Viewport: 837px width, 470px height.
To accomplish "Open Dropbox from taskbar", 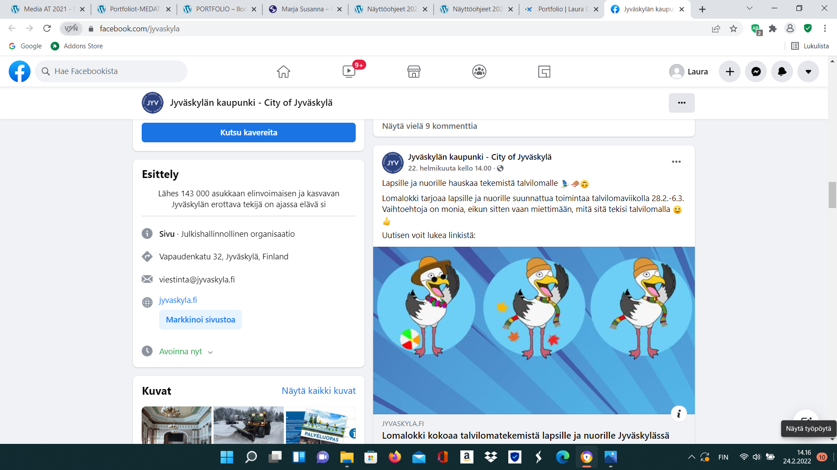I will pyautogui.click(x=491, y=457).
